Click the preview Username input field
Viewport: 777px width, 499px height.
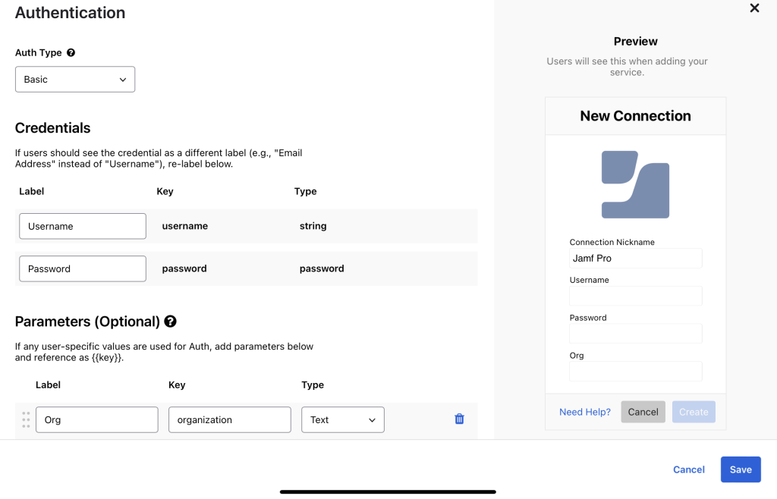[635, 296]
